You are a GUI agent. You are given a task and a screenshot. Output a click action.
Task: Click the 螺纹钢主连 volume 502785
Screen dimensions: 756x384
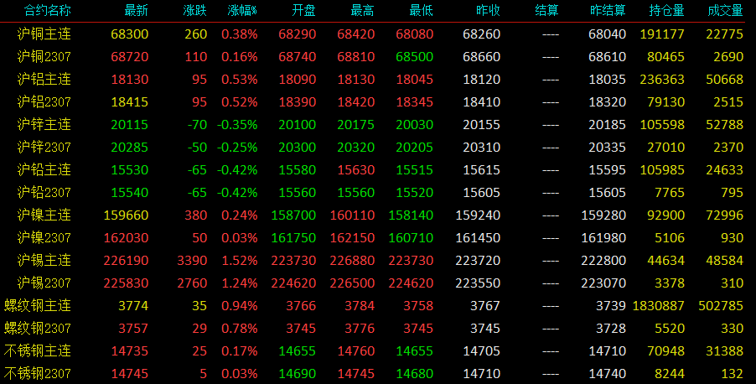721,306
